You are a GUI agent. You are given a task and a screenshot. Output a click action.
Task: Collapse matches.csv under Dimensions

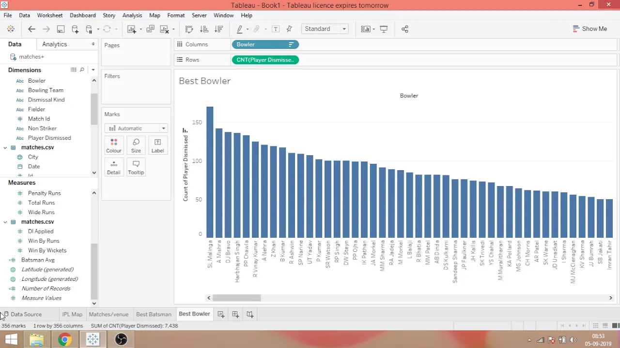pos(5,147)
